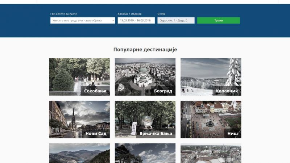Open the Врњачка Бања destination card
Screen dimensions: 290x163
click(x=145, y=120)
